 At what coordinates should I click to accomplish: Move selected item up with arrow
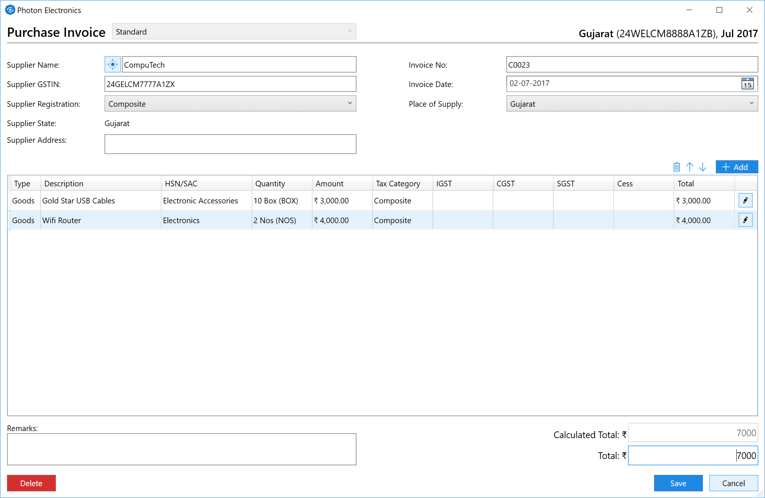coord(689,167)
